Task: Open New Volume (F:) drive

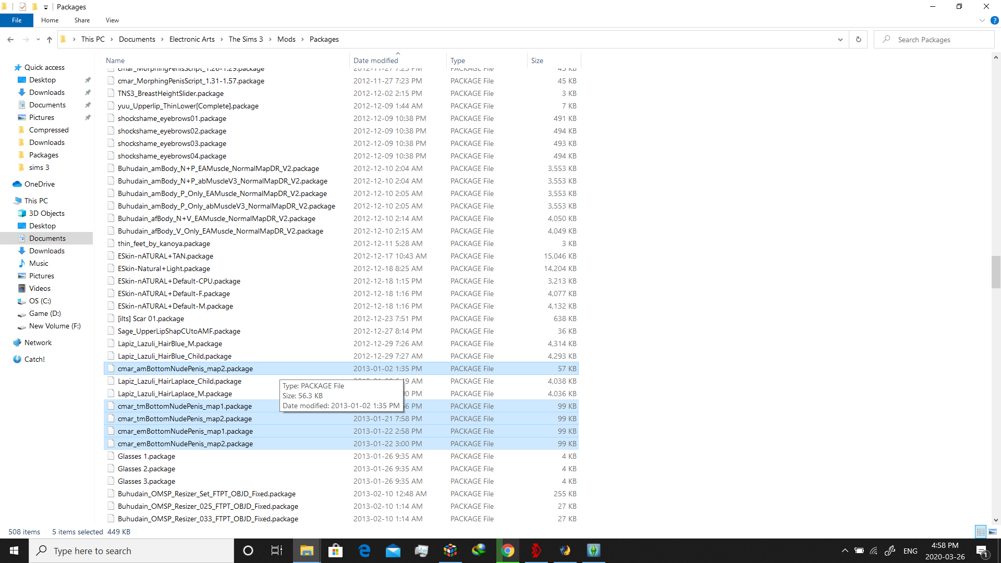Action: click(55, 326)
